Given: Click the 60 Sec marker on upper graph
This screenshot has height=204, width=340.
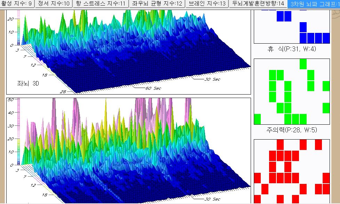Looking at the screenshot, I should click(x=153, y=88).
